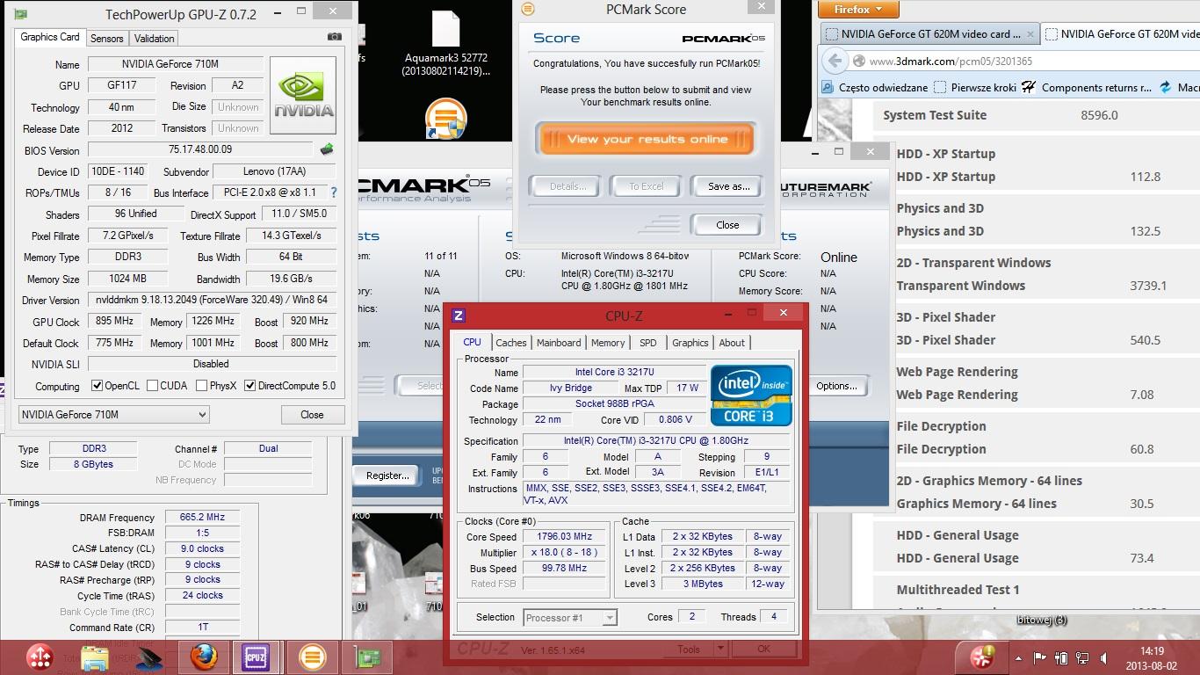
Task: Click the NVIDIA logo in GPU-Z
Action: click(x=303, y=96)
